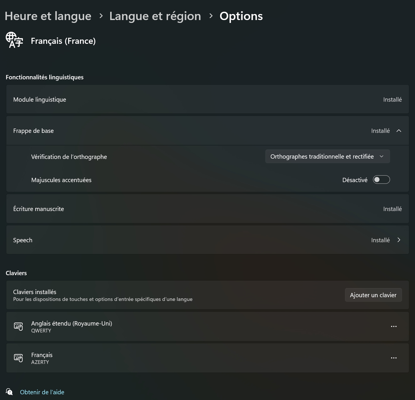Open more options for Anglais étendu keyboard
The height and width of the screenshot is (400, 415).
click(x=394, y=326)
